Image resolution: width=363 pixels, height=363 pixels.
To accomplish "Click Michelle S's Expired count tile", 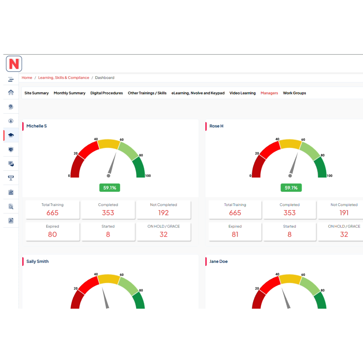I will [x=52, y=231].
